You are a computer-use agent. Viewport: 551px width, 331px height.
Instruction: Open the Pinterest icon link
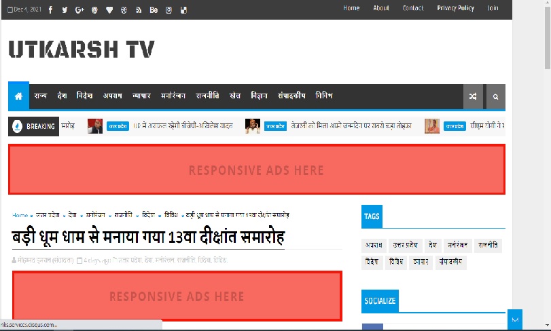click(x=94, y=9)
